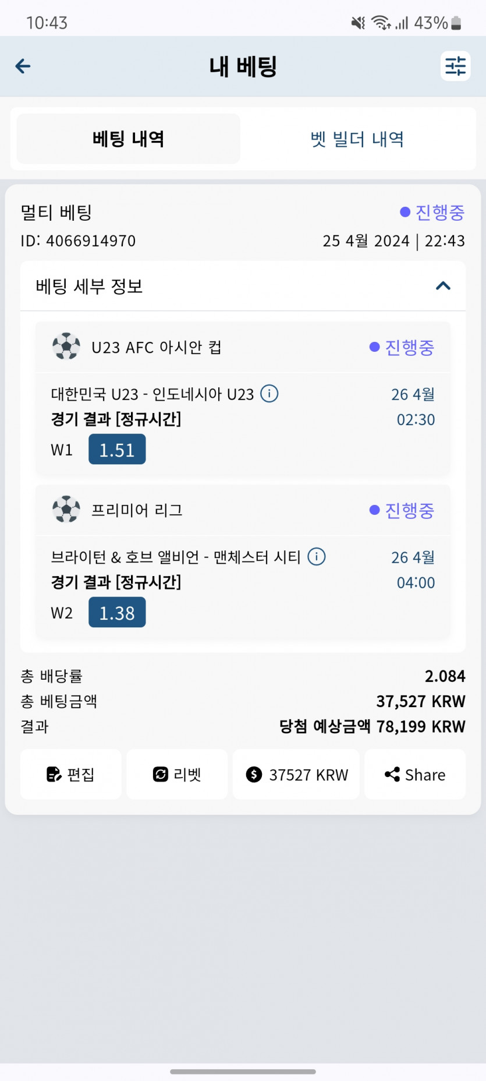The width and height of the screenshot is (486, 1081).
Task: Select the 베팅 내역 tab
Action: pyautogui.click(x=129, y=139)
